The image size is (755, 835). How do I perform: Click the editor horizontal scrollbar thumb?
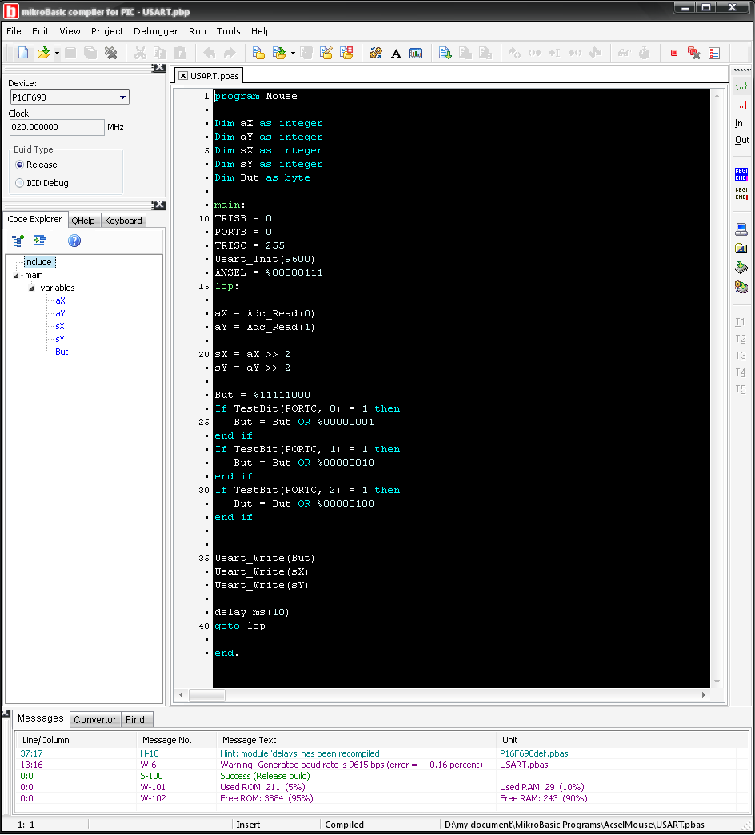click(x=207, y=694)
